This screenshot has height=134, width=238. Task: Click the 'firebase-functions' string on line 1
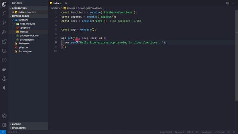[x=119, y=12]
